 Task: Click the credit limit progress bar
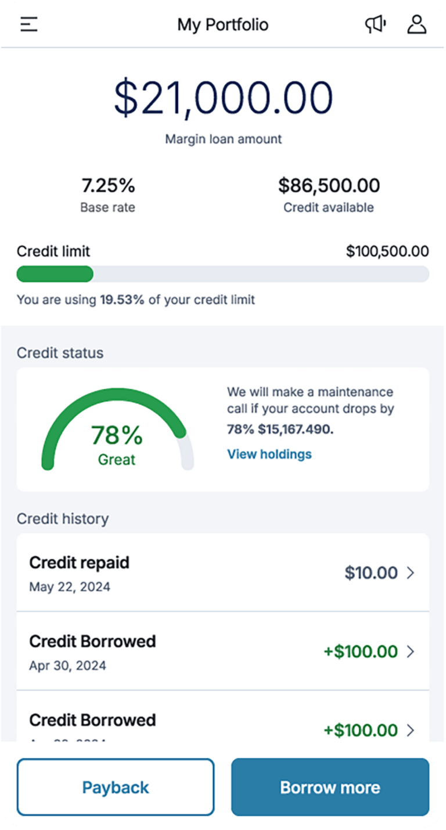pos(222,274)
